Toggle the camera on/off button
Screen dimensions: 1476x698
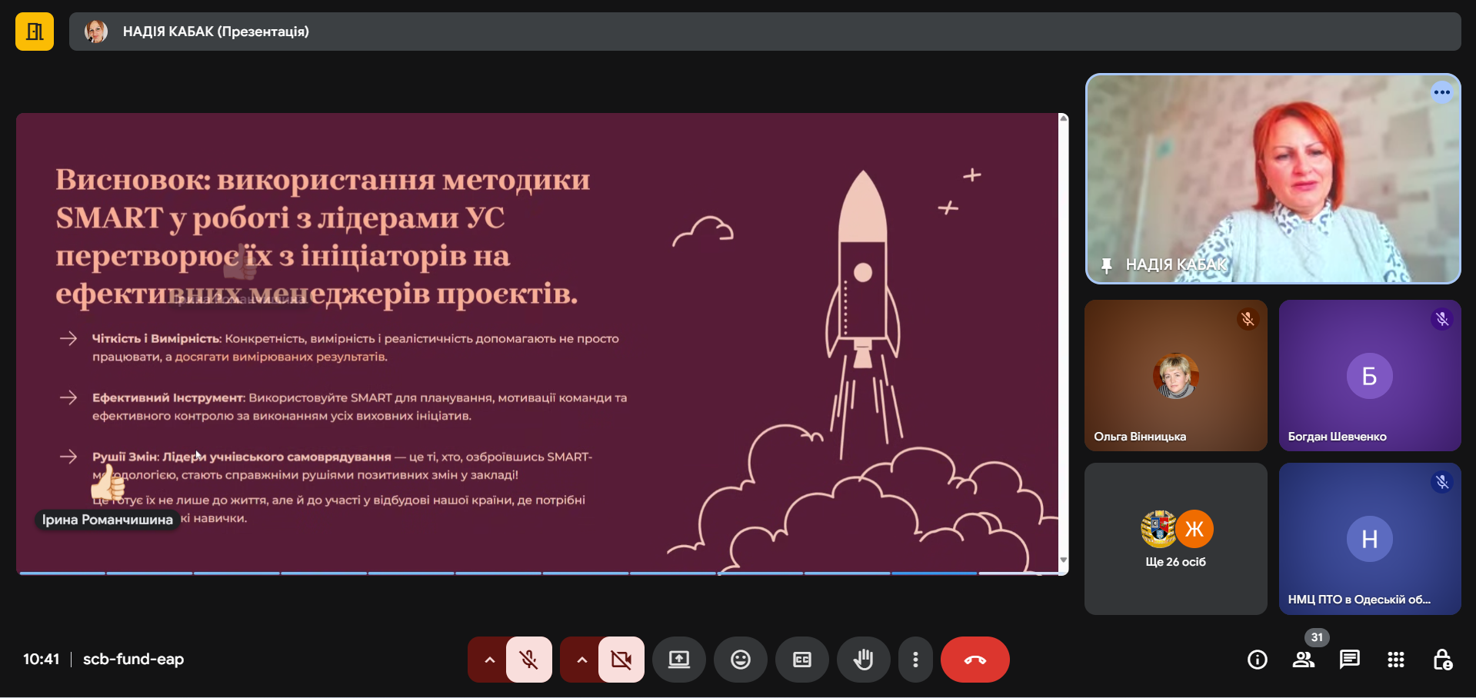tap(621, 660)
